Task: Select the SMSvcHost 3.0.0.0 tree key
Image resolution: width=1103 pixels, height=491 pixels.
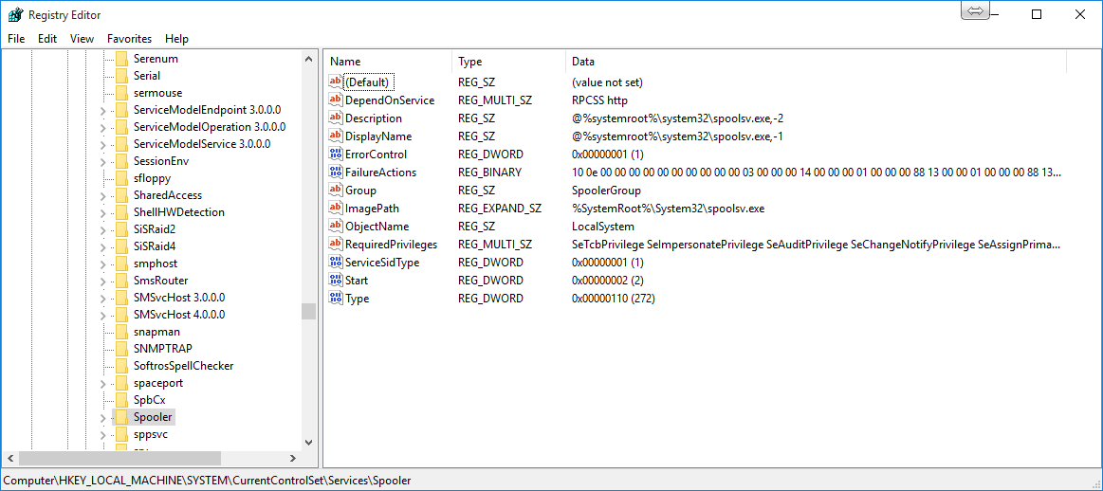Action: (178, 298)
